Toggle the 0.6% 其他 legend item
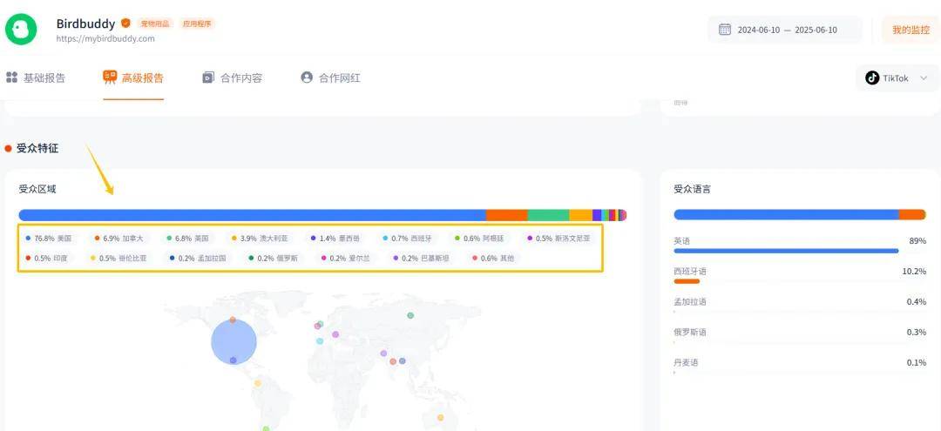Image resolution: width=941 pixels, height=431 pixels. 493,259
